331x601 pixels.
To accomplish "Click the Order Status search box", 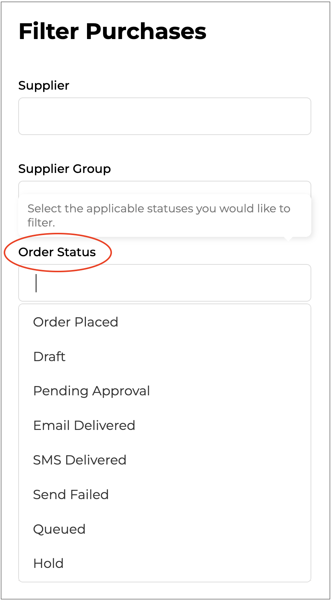I will [x=164, y=283].
